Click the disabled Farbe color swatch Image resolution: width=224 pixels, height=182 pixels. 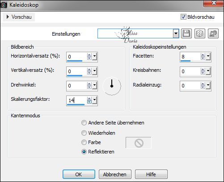coord(139,143)
